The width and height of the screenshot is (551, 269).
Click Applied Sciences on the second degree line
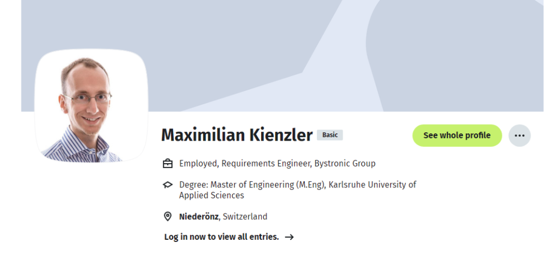pos(212,196)
